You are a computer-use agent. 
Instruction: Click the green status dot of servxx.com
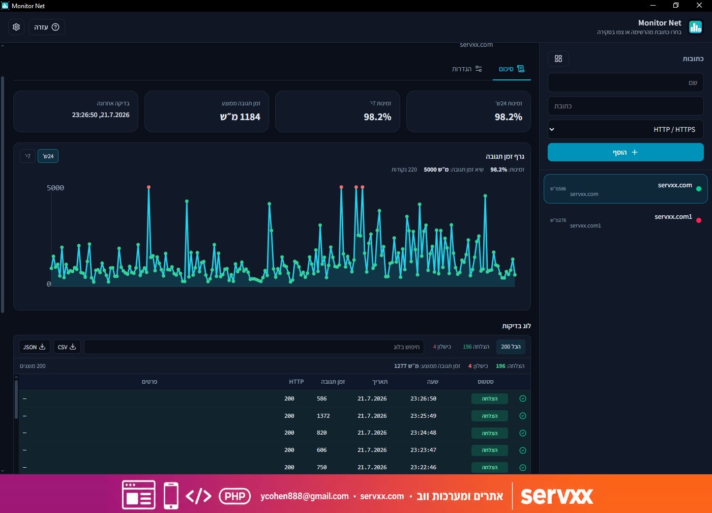click(699, 189)
